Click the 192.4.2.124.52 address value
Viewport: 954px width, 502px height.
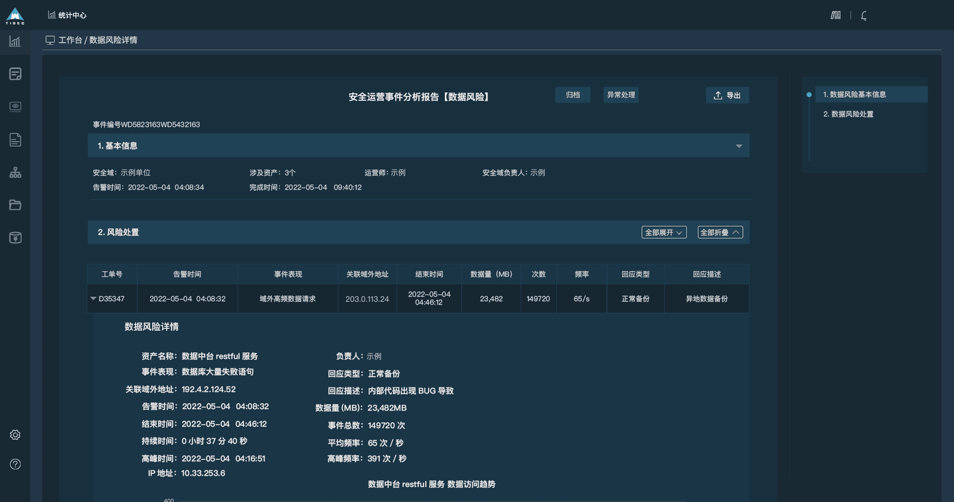(209, 389)
